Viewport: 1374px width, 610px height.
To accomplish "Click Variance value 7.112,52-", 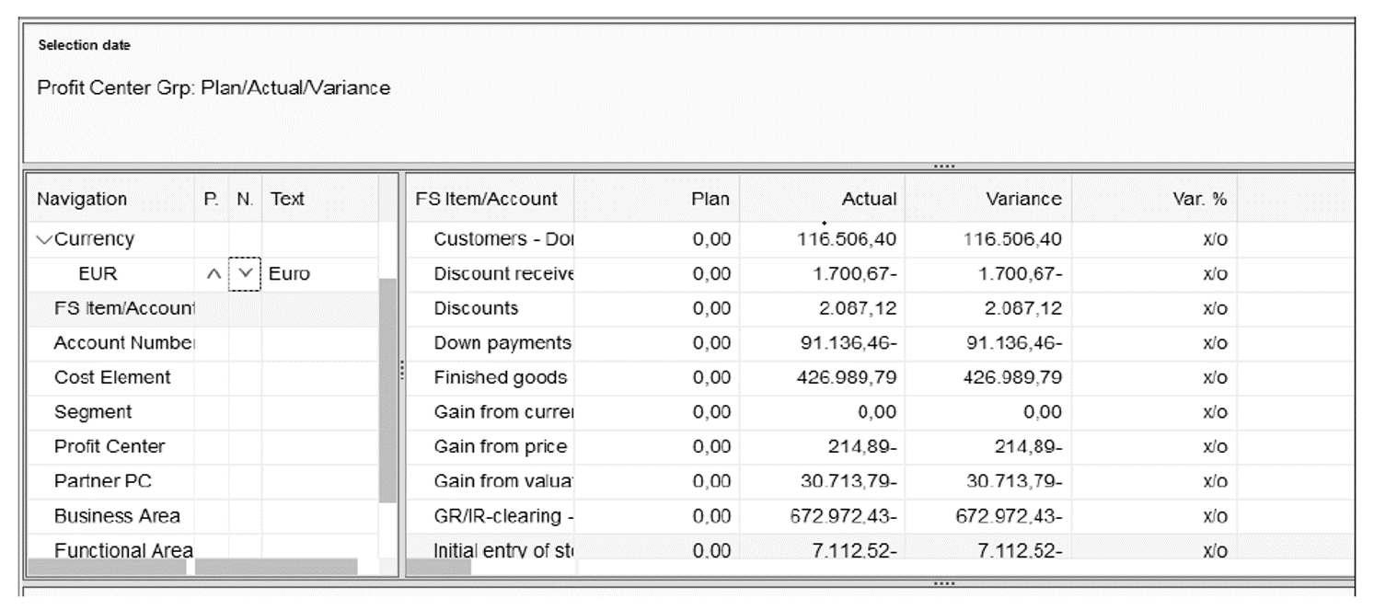I will click(x=1019, y=550).
